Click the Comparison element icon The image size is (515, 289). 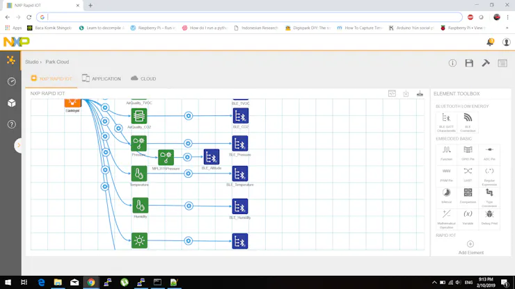click(x=468, y=193)
